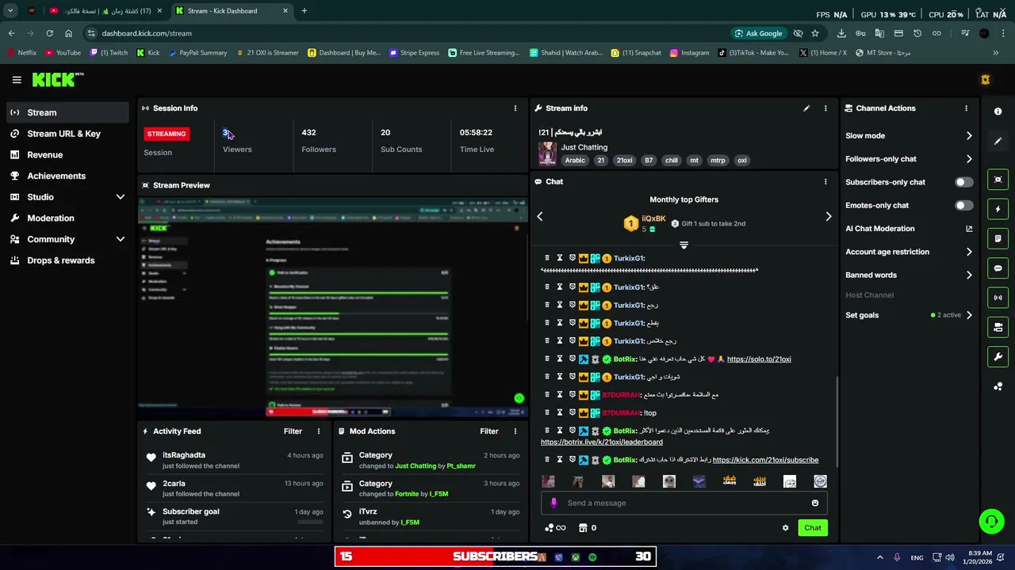The image size is (1015, 570).
Task: Click the Kick logo
Action: point(58,80)
